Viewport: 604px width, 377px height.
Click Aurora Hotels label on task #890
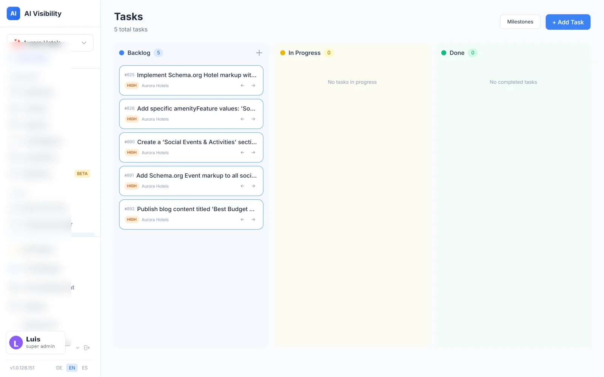(155, 153)
